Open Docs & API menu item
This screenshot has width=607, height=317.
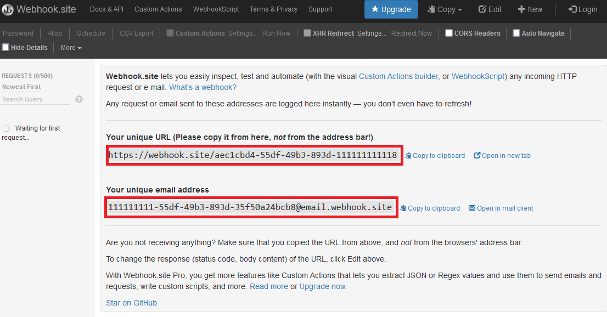106,9
